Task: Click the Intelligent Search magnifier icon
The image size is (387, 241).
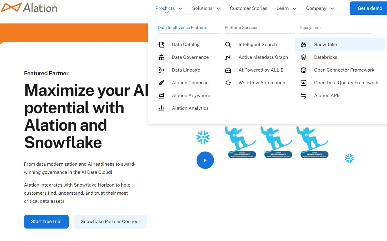Action: pyautogui.click(x=228, y=45)
